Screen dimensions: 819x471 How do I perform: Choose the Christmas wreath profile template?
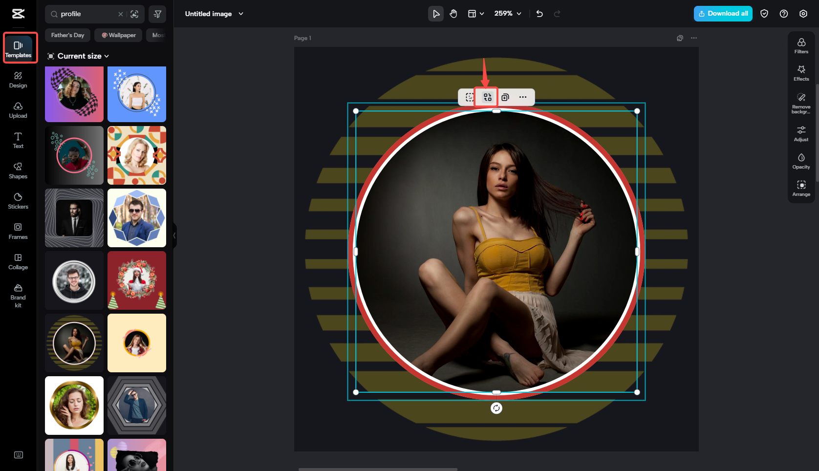tap(137, 280)
